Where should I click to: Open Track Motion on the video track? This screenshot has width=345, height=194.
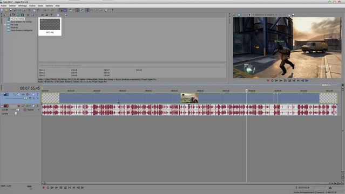[x=19, y=94]
